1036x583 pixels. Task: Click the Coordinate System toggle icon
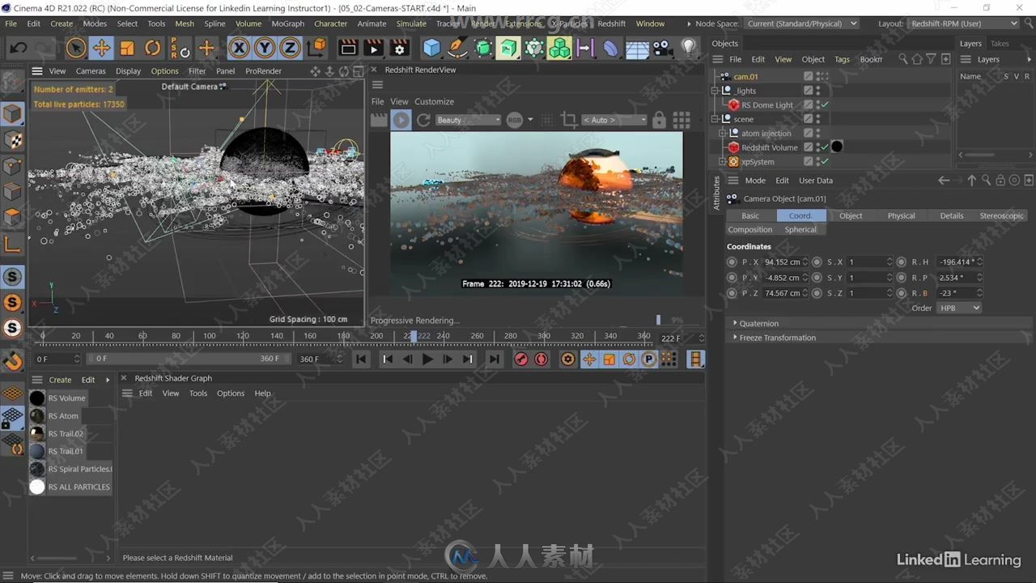tap(319, 49)
